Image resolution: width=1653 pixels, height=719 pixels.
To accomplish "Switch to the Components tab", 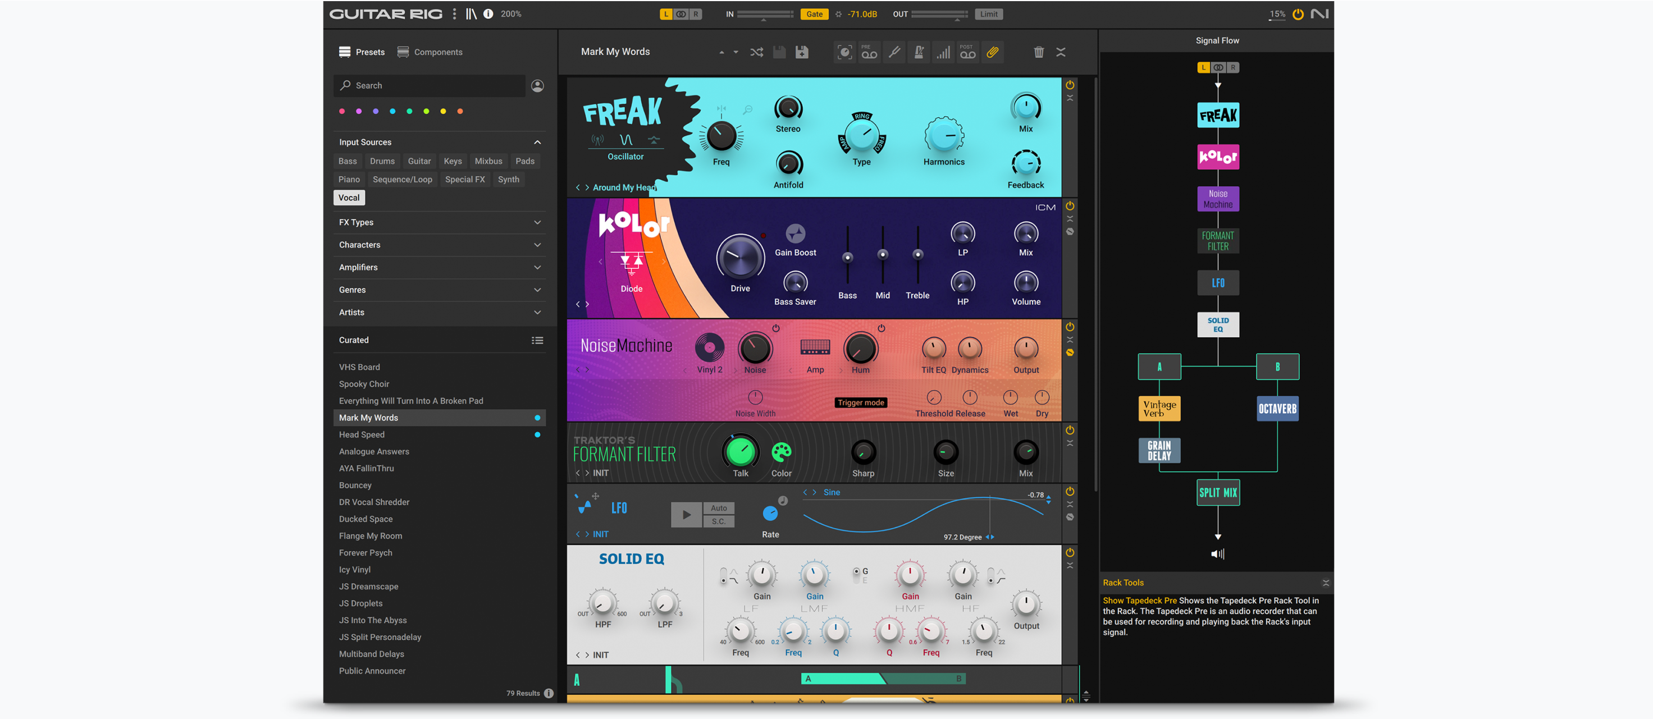I will [430, 52].
